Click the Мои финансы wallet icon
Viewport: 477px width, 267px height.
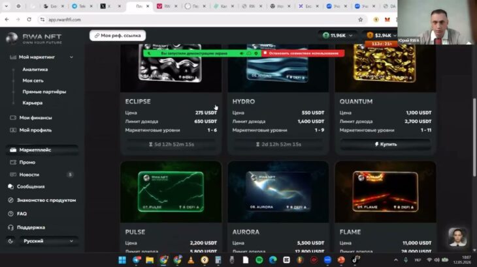pyautogui.click(x=13, y=118)
